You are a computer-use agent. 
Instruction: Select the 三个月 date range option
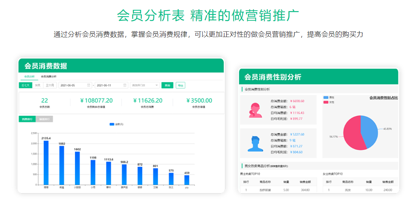50,85
